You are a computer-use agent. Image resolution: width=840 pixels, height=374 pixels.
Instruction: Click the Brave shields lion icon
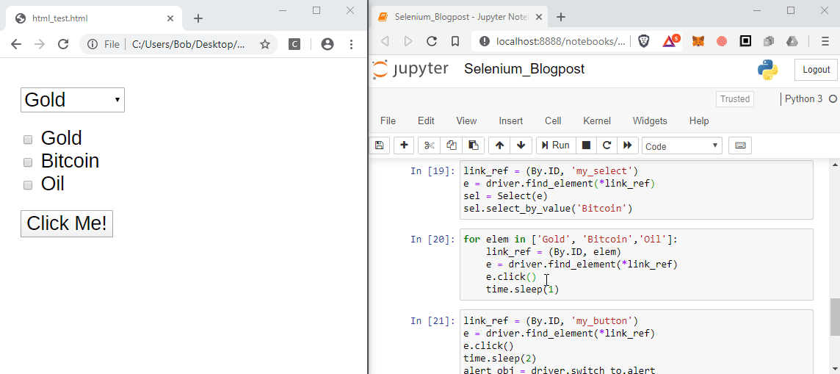(644, 41)
